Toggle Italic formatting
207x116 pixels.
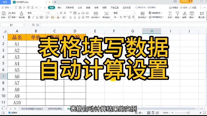click(33, 17)
